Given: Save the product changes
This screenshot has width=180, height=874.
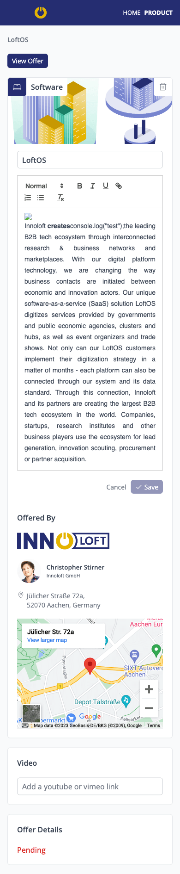Looking at the screenshot, I should [x=147, y=487].
